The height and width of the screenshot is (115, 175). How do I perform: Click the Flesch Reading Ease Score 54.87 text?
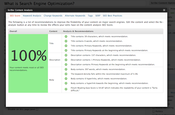coord(114,89)
